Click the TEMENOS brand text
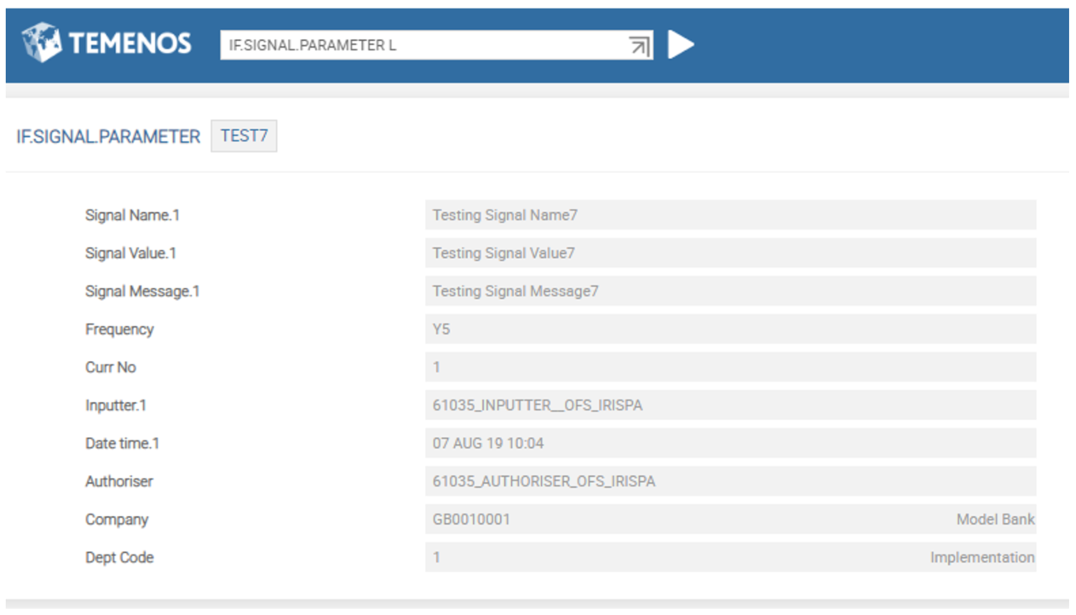Image resolution: width=1076 pixels, height=615 pixels. [129, 43]
